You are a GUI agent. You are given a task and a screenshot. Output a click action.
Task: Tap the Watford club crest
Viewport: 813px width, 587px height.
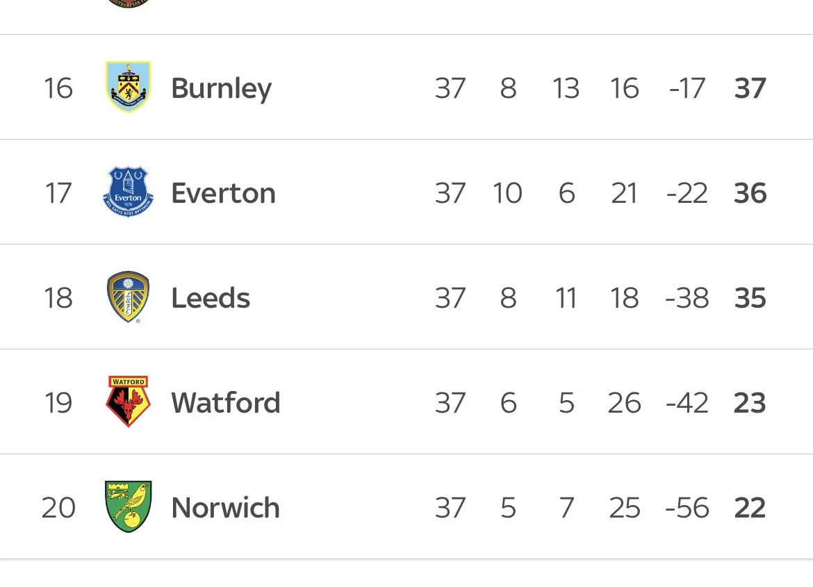(128, 402)
